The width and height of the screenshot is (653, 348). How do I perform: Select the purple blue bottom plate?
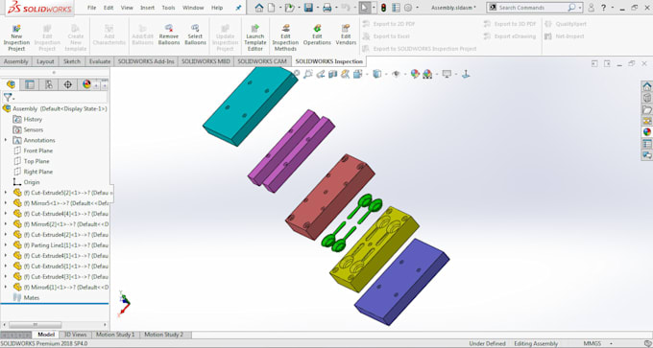tap(401, 282)
